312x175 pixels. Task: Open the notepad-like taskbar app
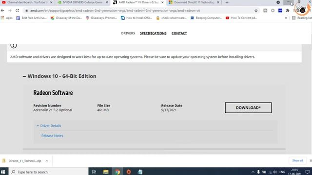click(x=140, y=172)
